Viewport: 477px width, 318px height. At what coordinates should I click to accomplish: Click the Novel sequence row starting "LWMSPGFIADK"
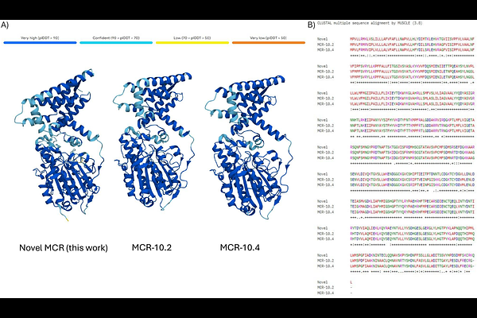pyautogui.click(x=395, y=255)
